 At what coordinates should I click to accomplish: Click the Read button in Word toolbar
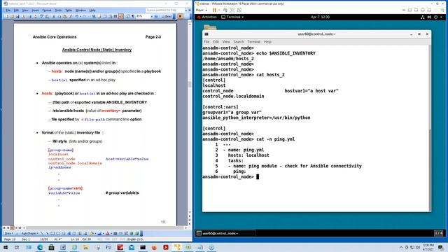[x=167, y=17]
